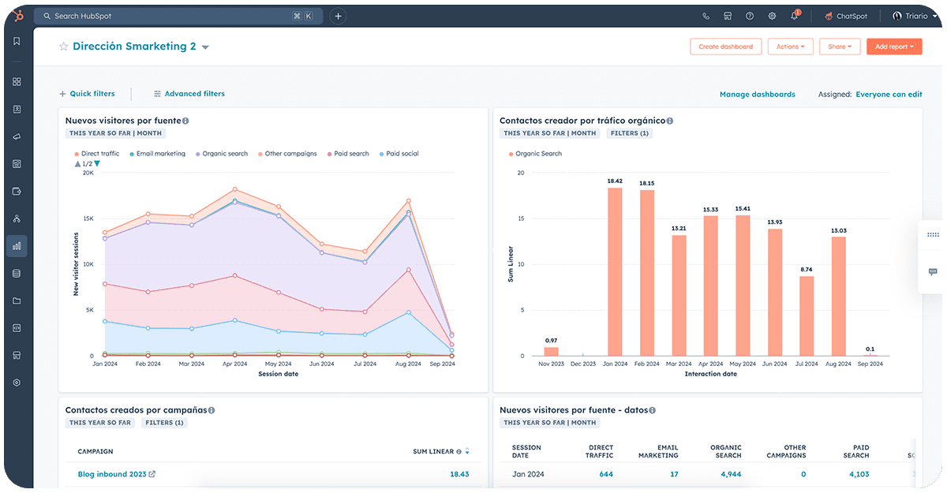Open Advanced filters

189,94
